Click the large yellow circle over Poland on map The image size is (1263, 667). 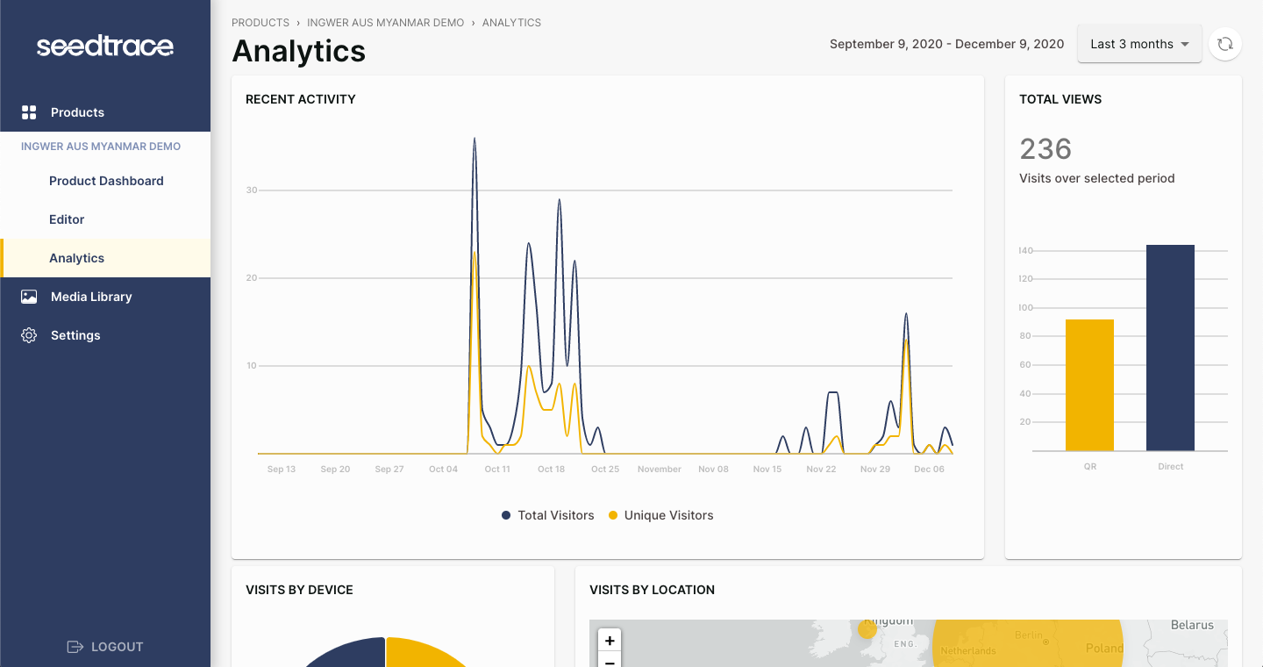point(1027,643)
